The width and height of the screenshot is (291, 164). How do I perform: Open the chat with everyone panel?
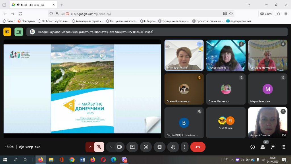[x=273, y=147]
